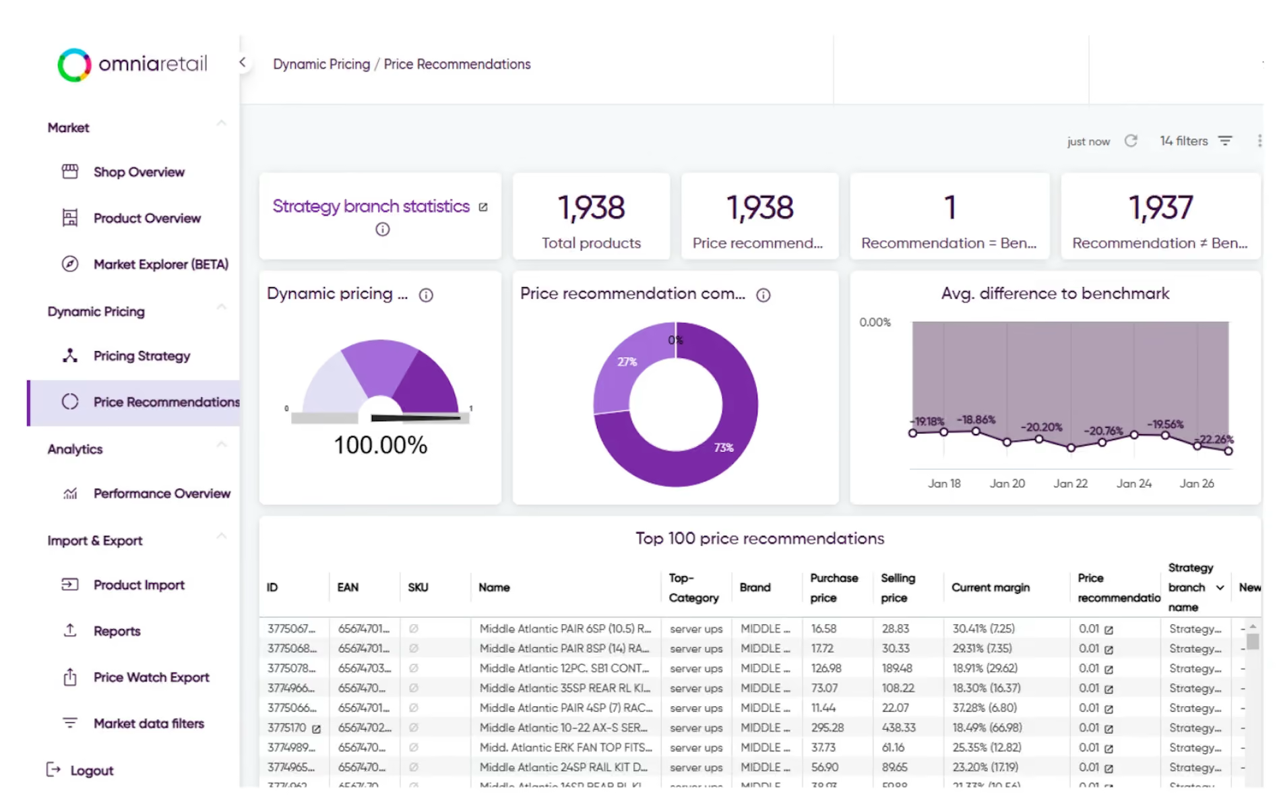Open Reports page
The width and height of the screenshot is (1279, 806).
(117, 631)
